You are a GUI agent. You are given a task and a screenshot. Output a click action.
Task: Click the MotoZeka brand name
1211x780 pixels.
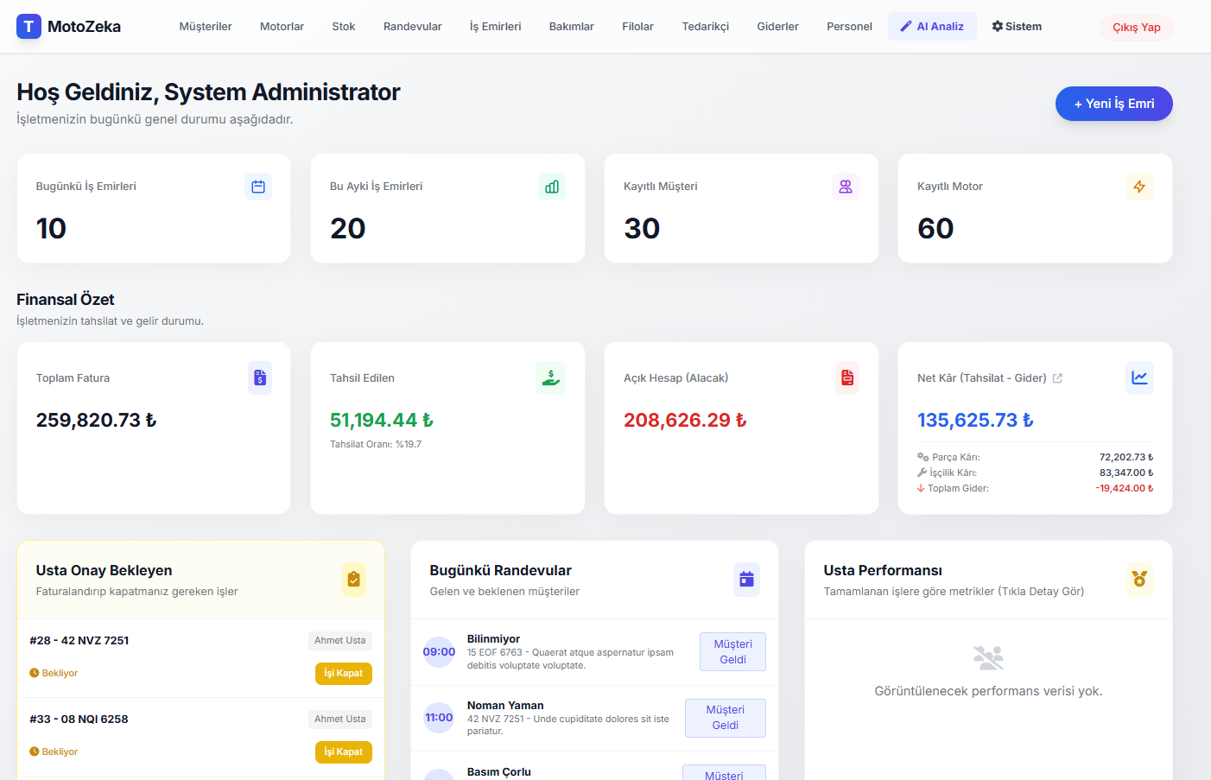tap(84, 27)
